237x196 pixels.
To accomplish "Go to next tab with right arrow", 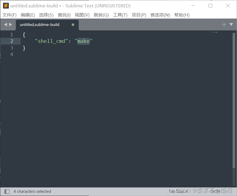I will [x=11, y=24].
